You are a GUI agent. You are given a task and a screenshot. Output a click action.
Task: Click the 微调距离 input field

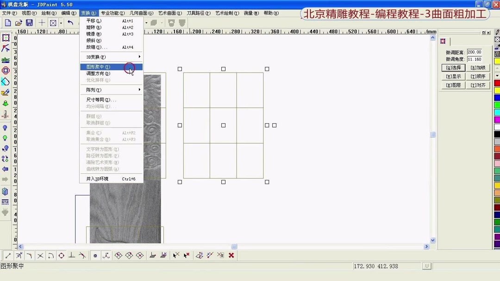[474, 52]
